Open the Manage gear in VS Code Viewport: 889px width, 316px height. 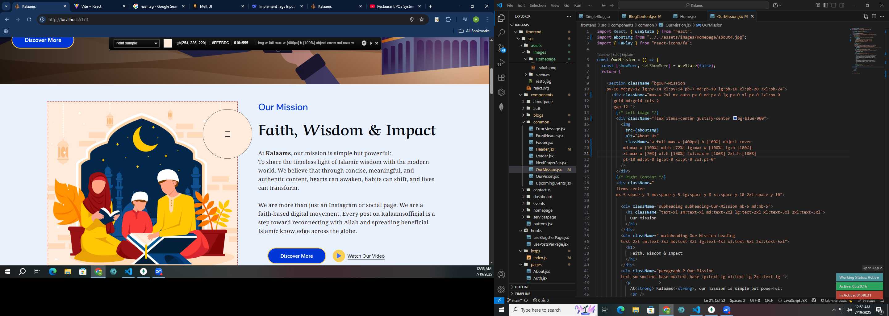[x=501, y=289]
